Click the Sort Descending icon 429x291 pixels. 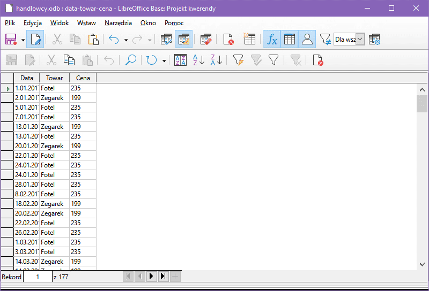coord(216,60)
